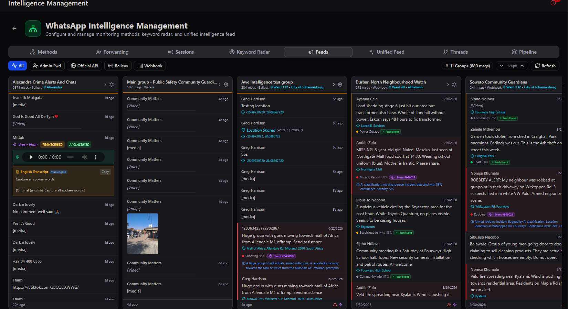Click Push Event badge beside Community Info 97%
568x309 pixels.
[401, 277]
